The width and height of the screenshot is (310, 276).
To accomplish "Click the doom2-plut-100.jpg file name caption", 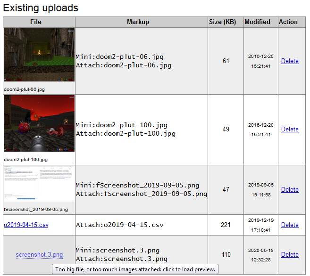I will tap(25, 160).
